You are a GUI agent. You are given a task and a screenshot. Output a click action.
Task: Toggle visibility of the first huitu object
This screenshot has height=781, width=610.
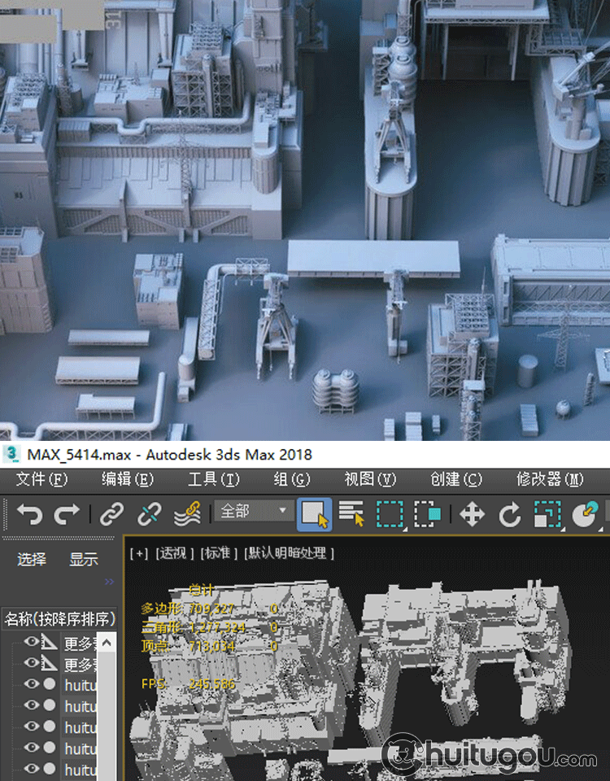click(31, 684)
